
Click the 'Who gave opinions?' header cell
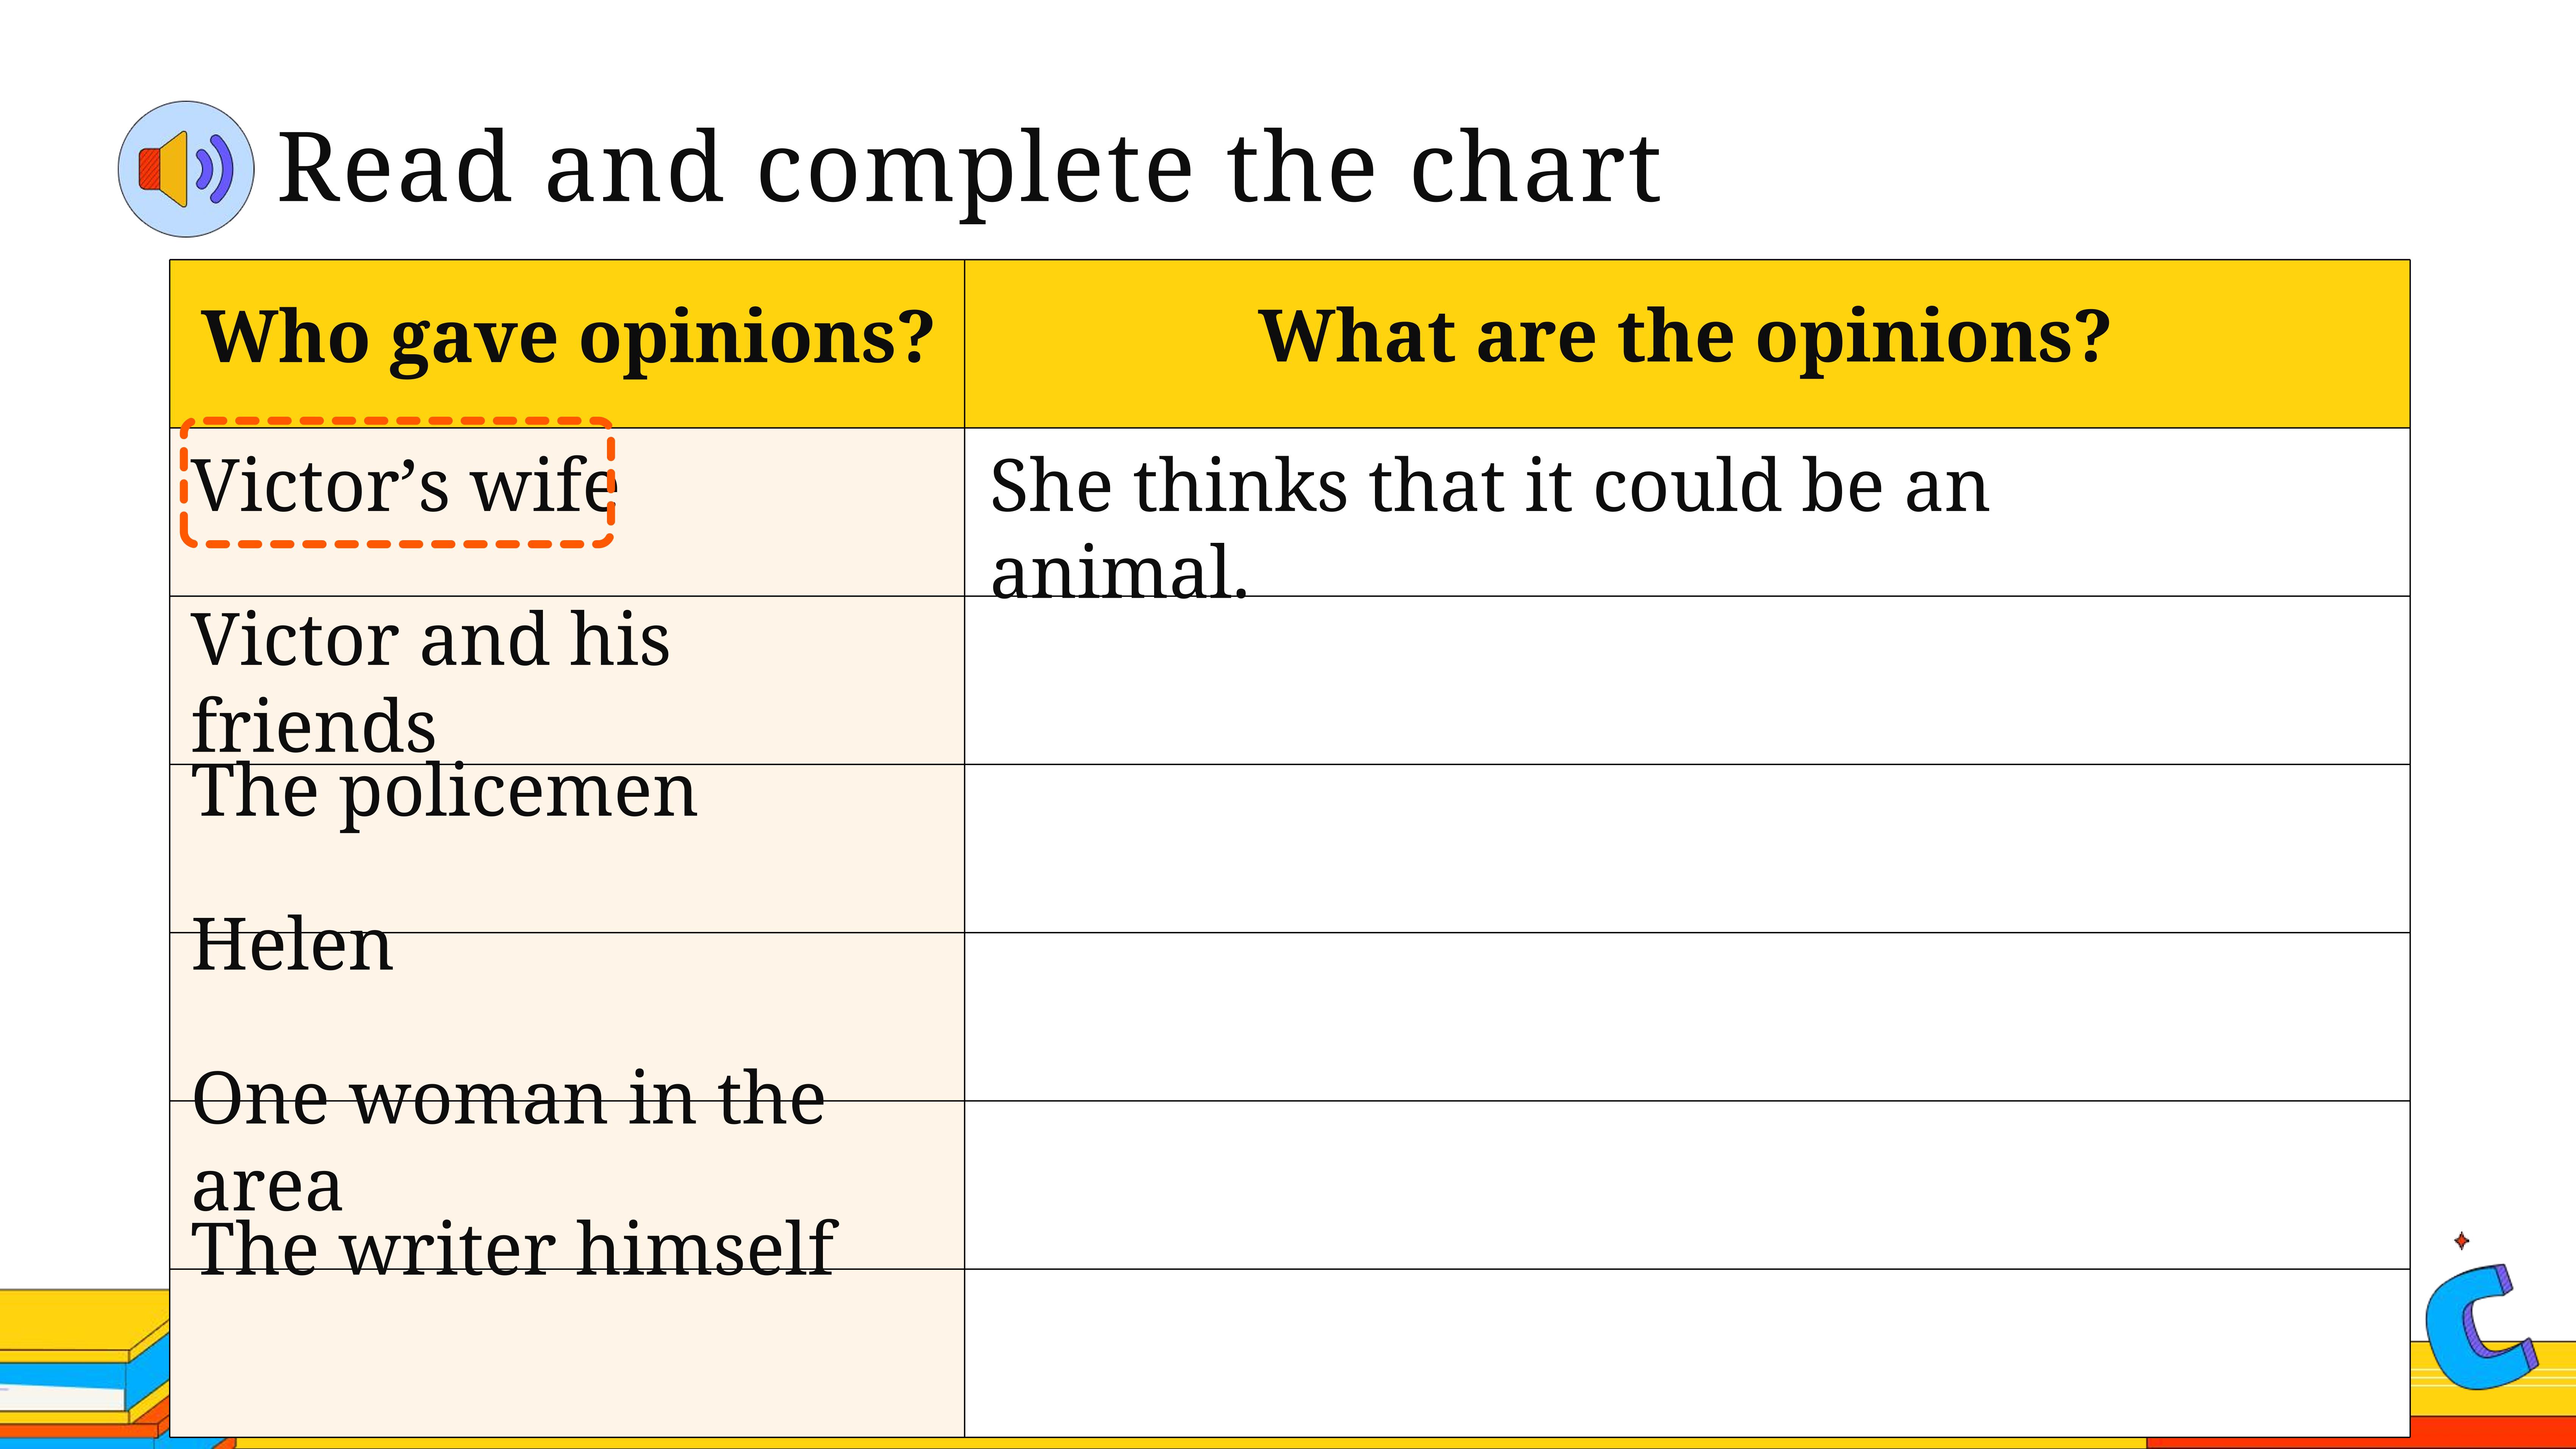point(567,344)
